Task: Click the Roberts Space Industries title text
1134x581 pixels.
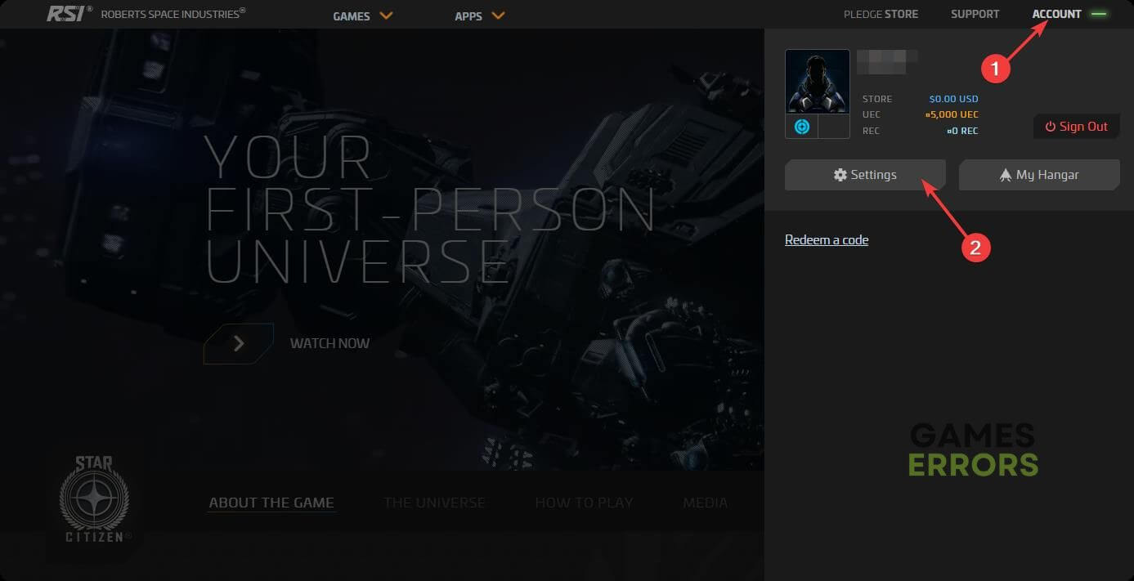Action: [173, 13]
